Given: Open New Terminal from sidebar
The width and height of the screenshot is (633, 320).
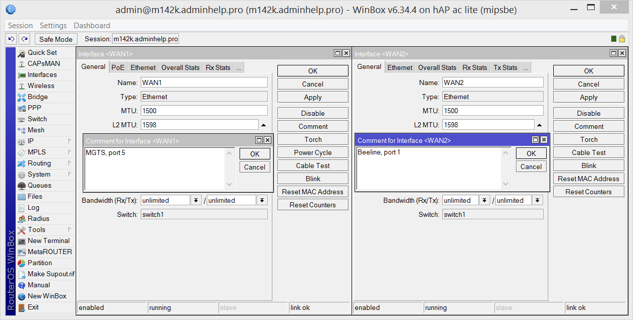Looking at the screenshot, I should pyautogui.click(x=48, y=241).
